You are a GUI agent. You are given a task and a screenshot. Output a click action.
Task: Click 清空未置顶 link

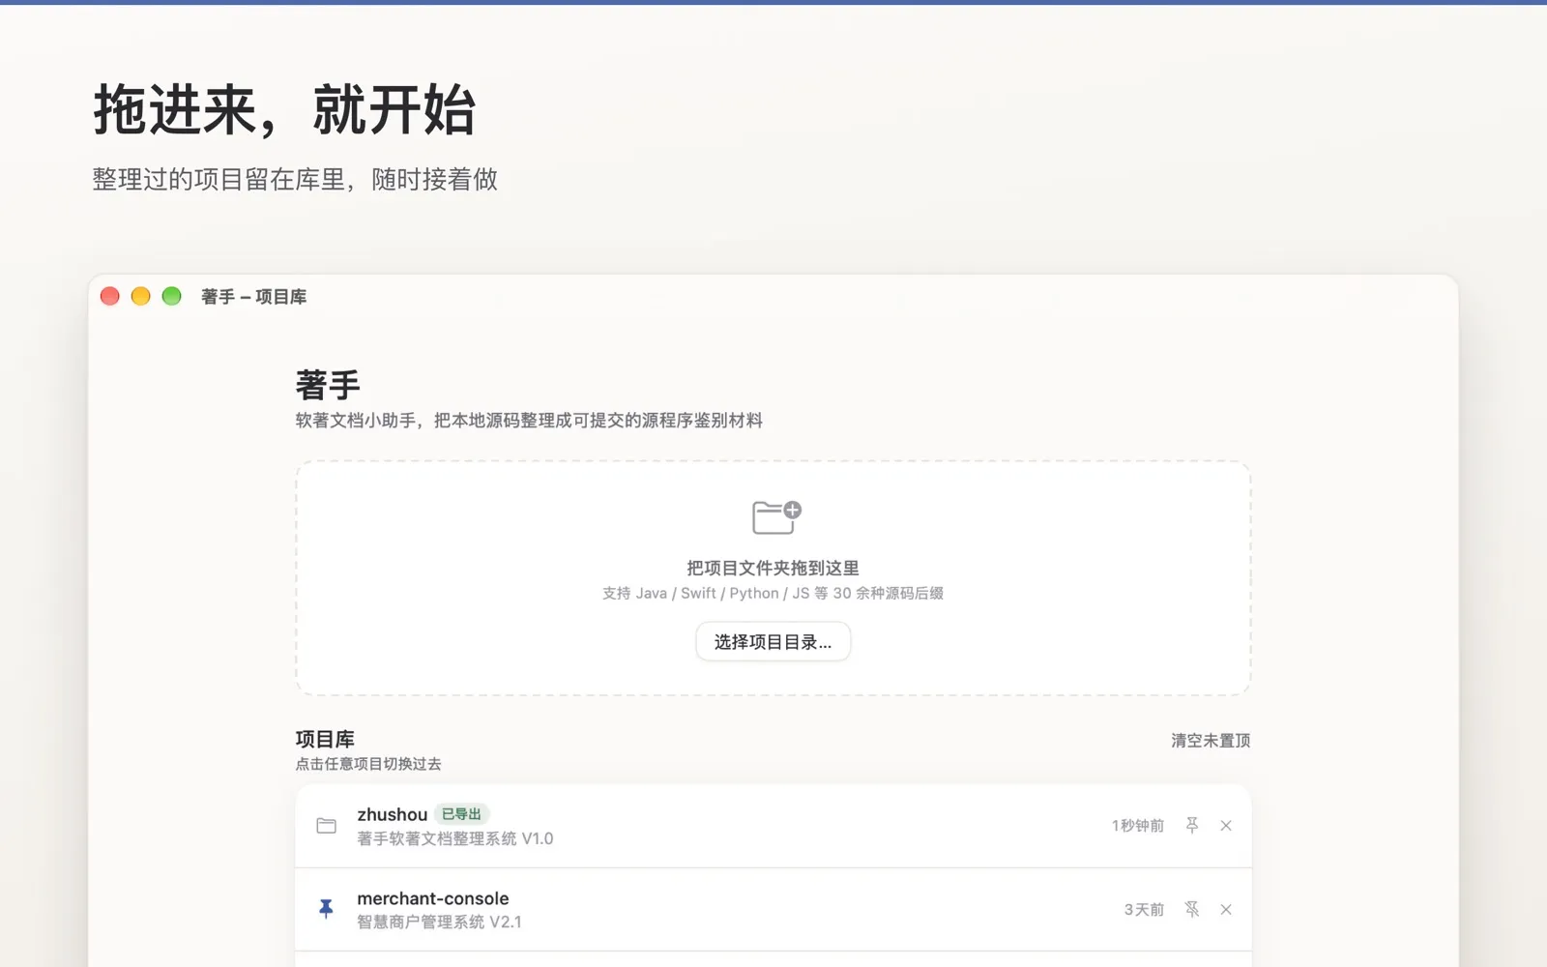(x=1211, y=741)
